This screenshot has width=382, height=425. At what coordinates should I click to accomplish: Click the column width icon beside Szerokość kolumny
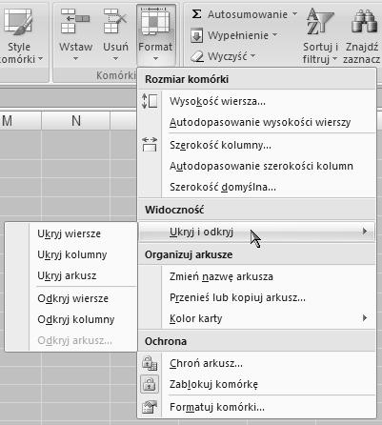150,144
